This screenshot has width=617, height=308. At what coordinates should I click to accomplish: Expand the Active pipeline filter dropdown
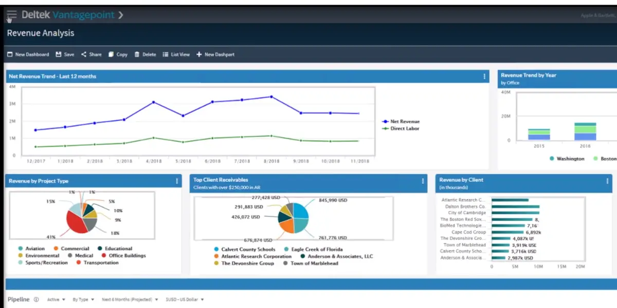click(x=57, y=299)
